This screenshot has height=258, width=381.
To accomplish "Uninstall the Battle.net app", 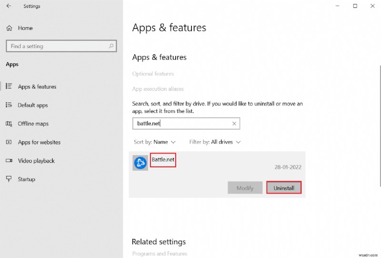I will 284,188.
